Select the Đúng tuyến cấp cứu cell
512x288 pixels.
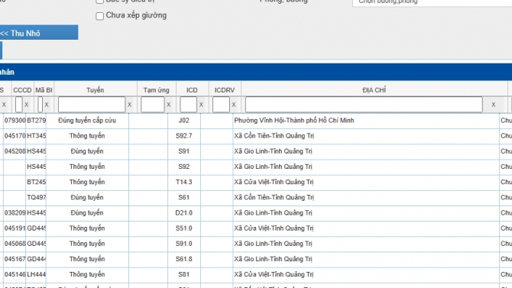(x=87, y=121)
